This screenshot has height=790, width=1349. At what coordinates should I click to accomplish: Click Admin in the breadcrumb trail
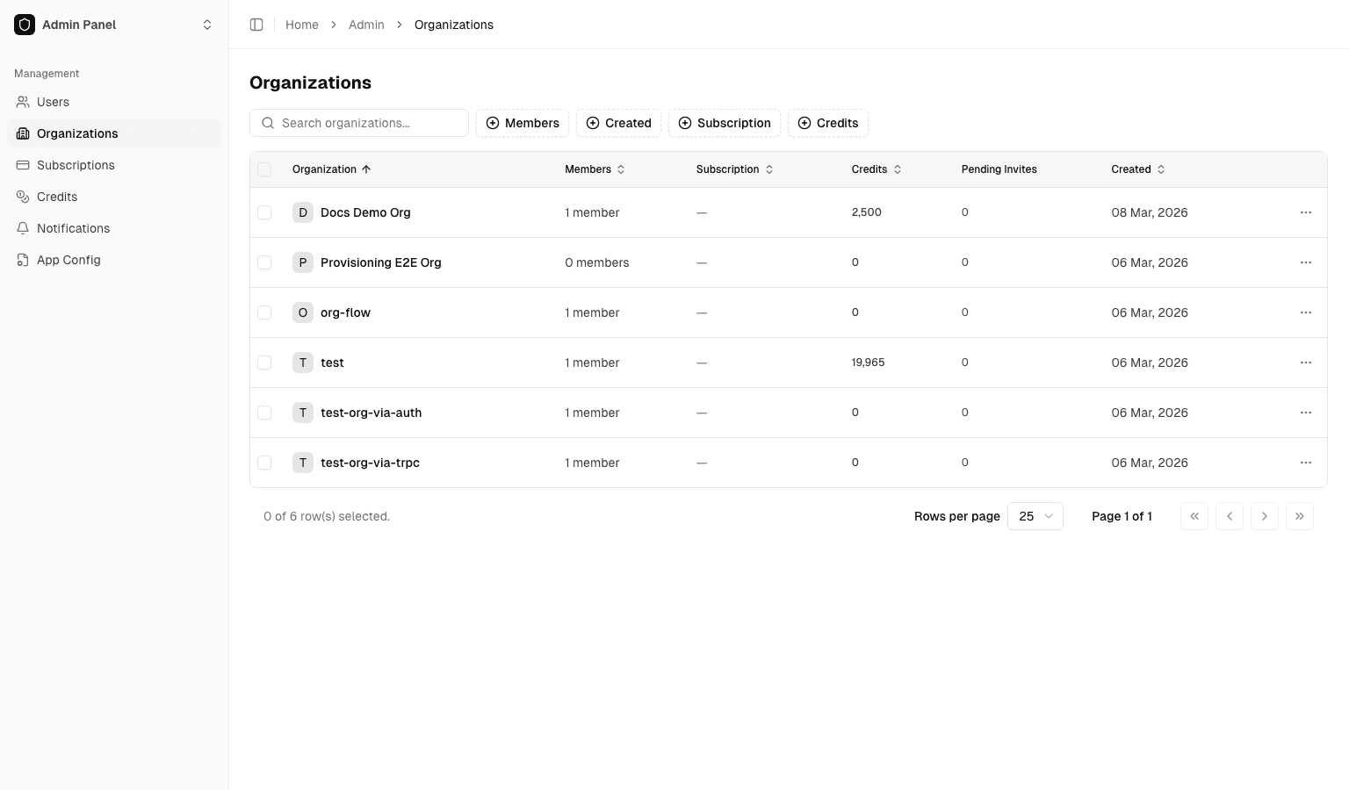pos(366,25)
